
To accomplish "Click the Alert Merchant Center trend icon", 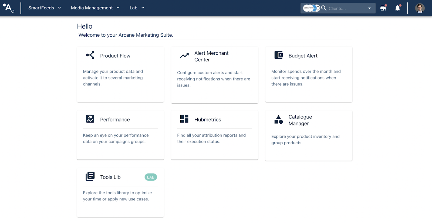I will click(x=184, y=56).
